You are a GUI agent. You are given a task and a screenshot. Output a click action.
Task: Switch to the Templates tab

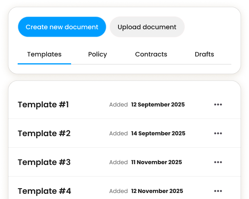click(44, 54)
